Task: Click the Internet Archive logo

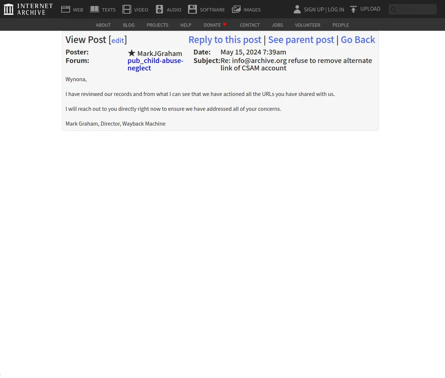Action: (x=28, y=9)
